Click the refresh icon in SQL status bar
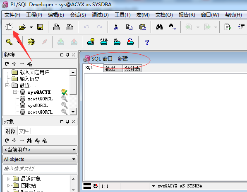Image resolution: width=247 pixels, height=192 pixels. click(x=96, y=186)
